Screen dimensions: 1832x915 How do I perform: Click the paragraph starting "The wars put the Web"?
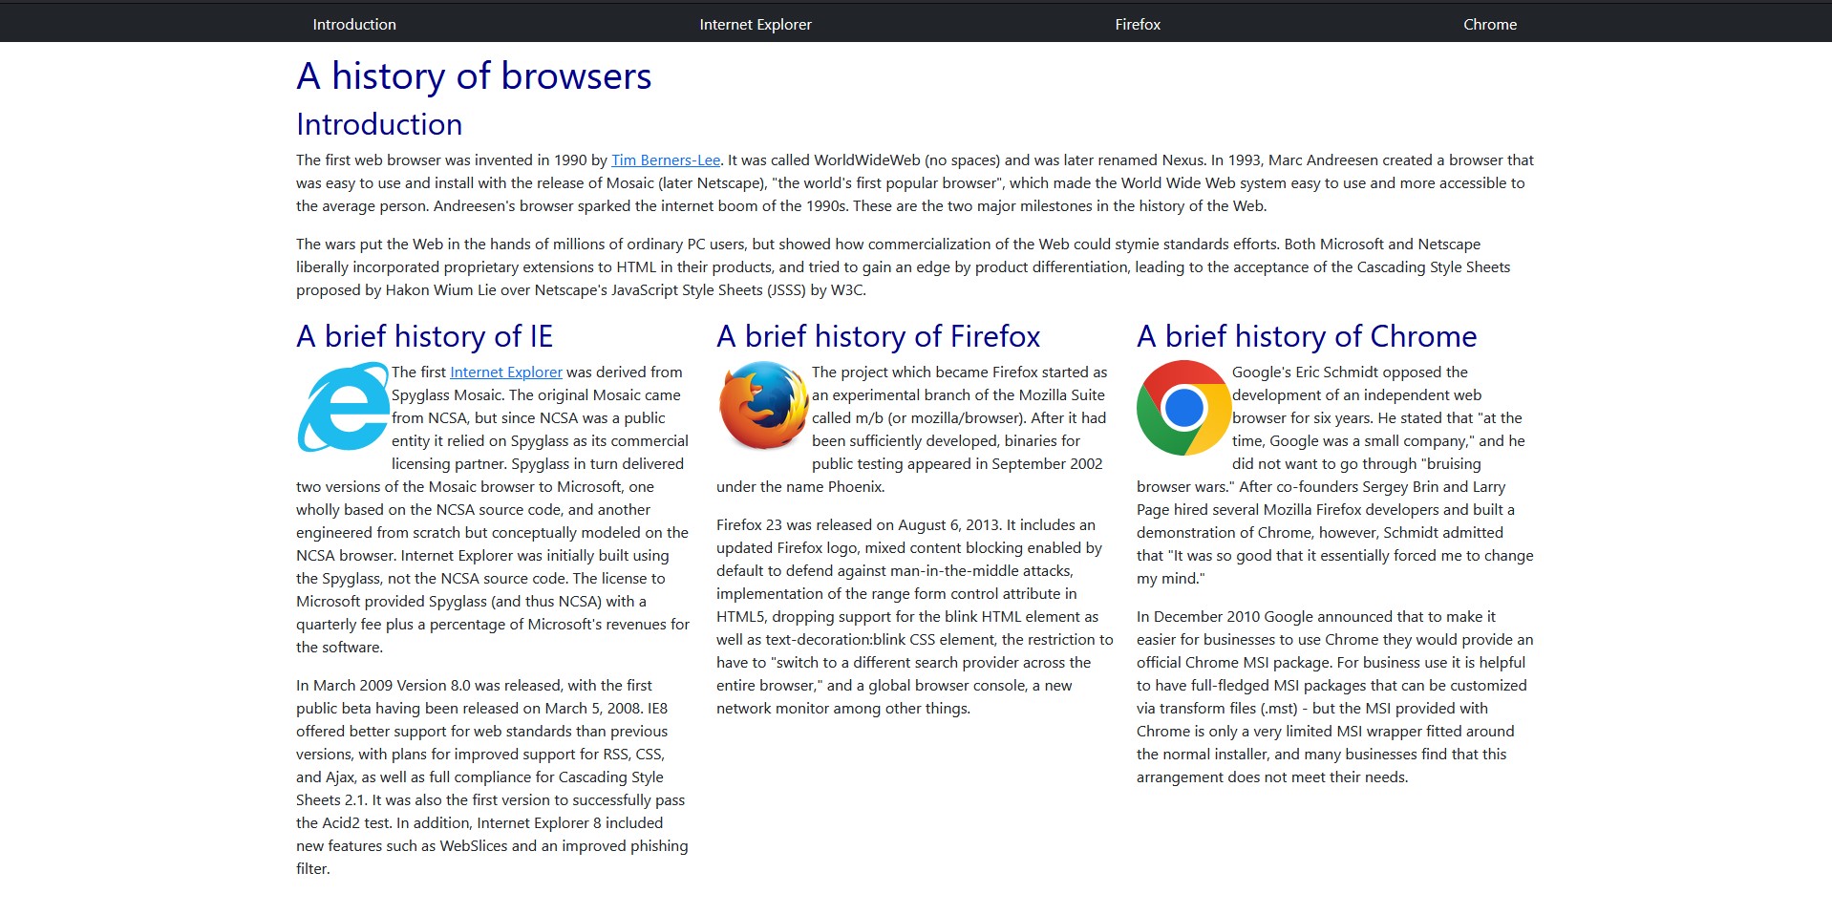[x=903, y=267]
